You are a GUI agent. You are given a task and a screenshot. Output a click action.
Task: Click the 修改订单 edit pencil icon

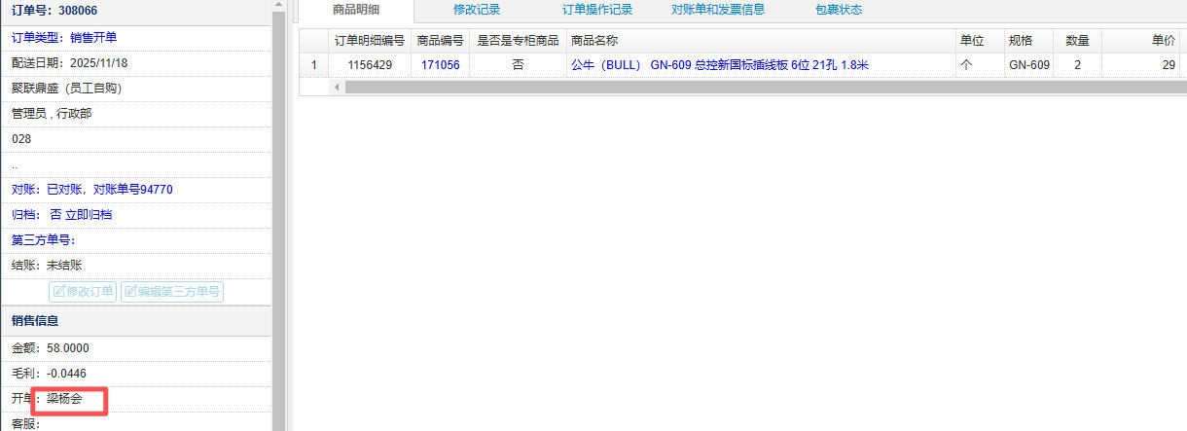[x=58, y=291]
